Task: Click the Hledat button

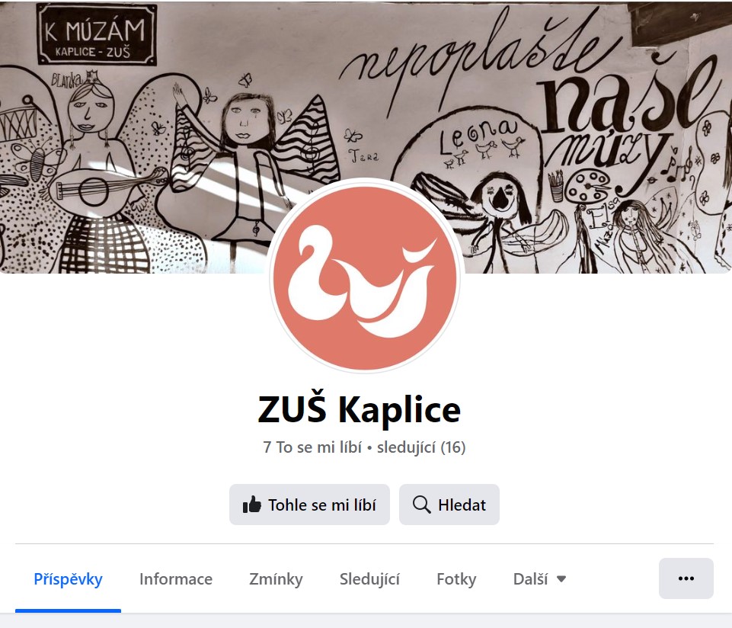Action: click(449, 505)
